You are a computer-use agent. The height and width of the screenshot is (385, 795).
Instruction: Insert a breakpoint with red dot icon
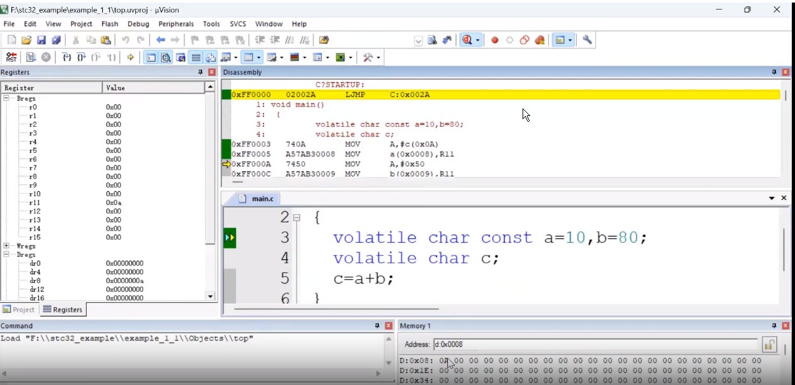point(494,40)
